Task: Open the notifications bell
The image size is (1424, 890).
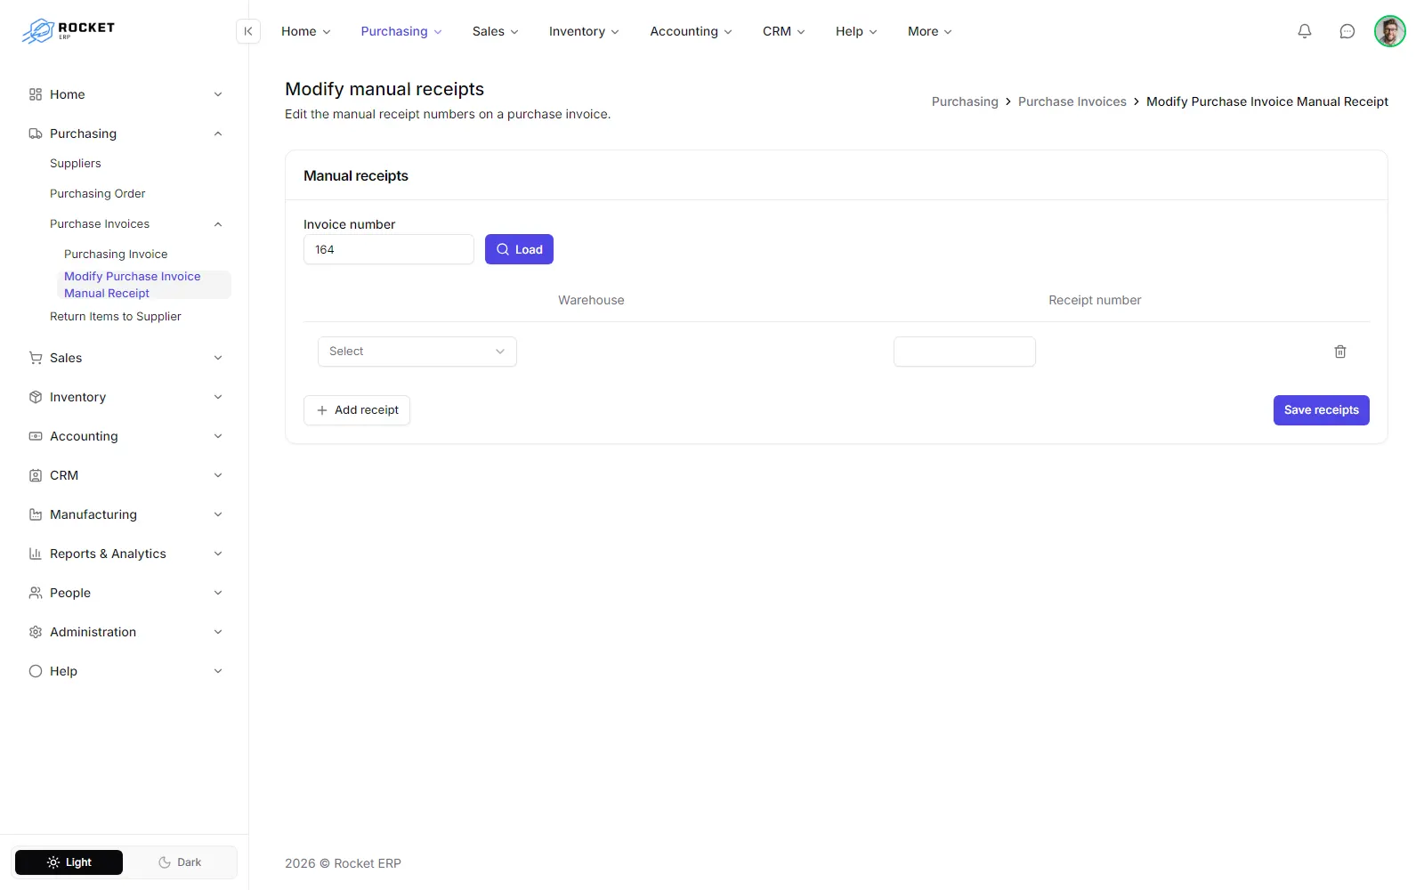Action: point(1305,31)
